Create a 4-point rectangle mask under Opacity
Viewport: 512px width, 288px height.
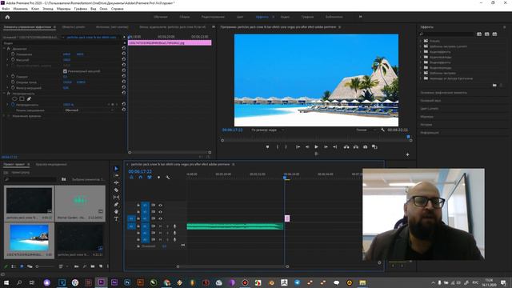(22, 98)
